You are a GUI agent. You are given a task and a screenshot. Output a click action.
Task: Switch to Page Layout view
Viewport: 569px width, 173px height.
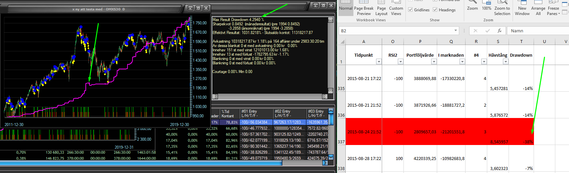(381, 11)
